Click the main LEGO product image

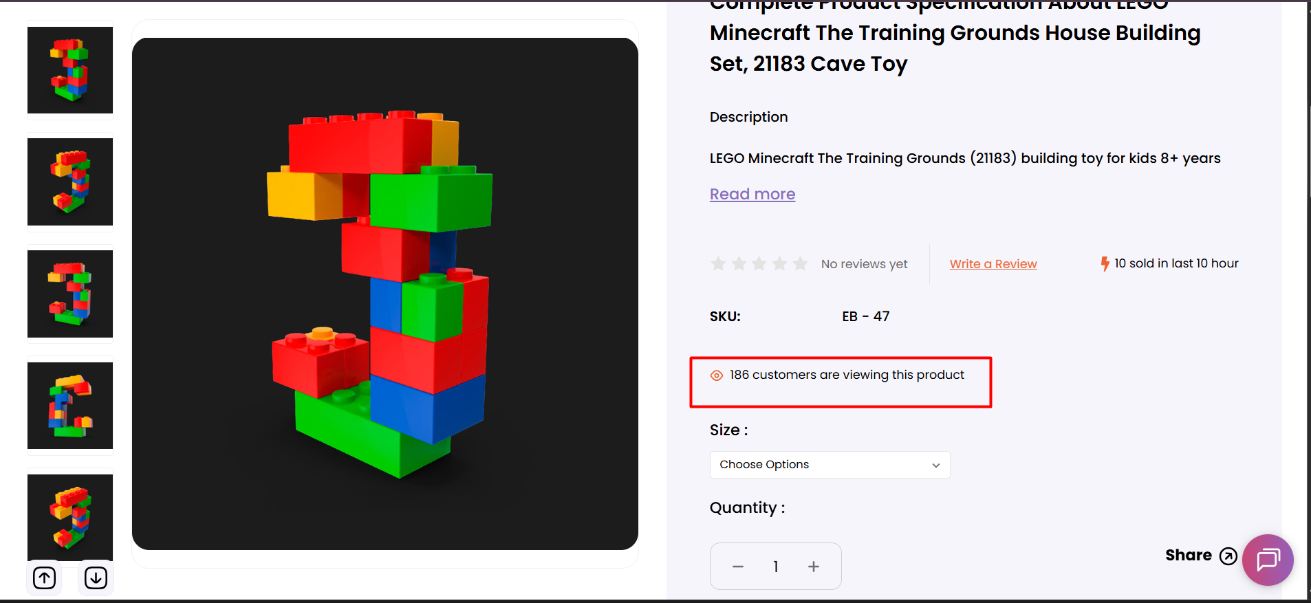pyautogui.click(x=385, y=294)
